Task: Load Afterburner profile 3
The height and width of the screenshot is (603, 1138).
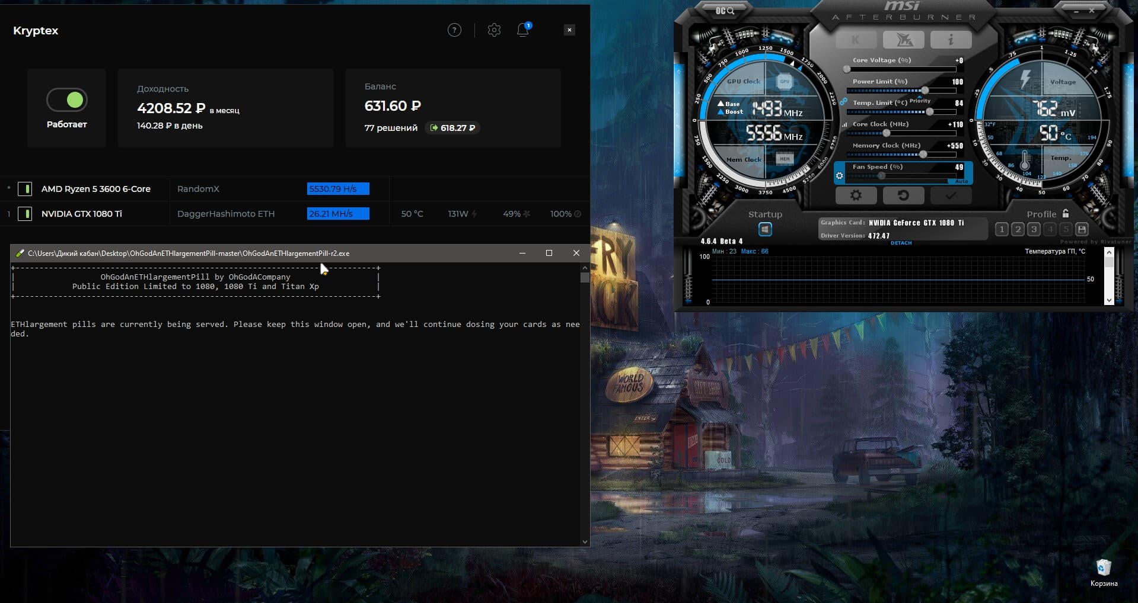Action: coord(1034,229)
